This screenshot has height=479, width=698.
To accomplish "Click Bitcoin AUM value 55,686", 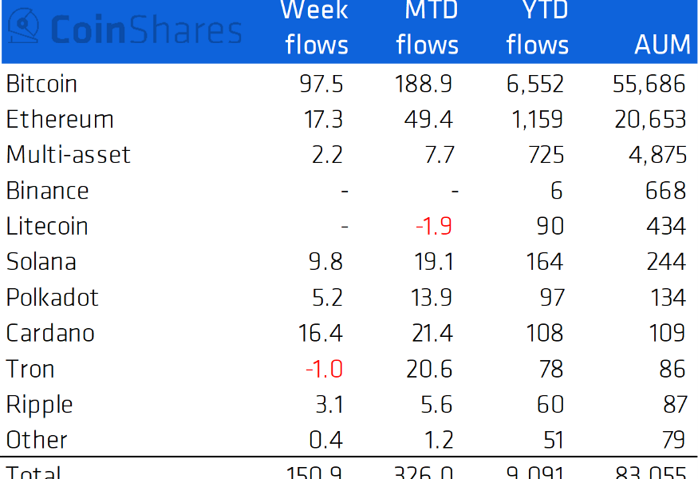I will tap(649, 84).
